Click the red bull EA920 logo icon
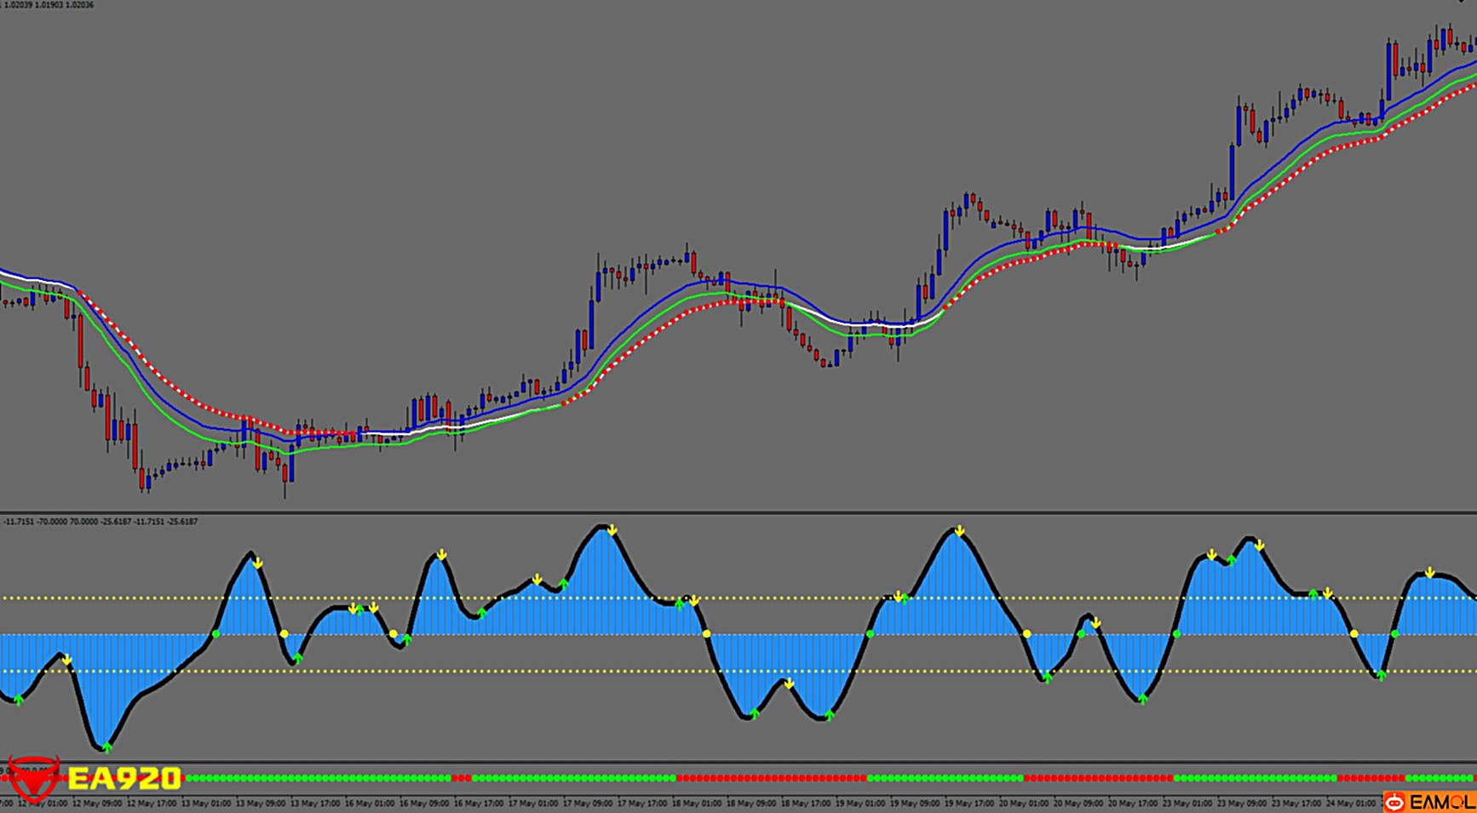This screenshot has width=1477, height=813. point(33,777)
